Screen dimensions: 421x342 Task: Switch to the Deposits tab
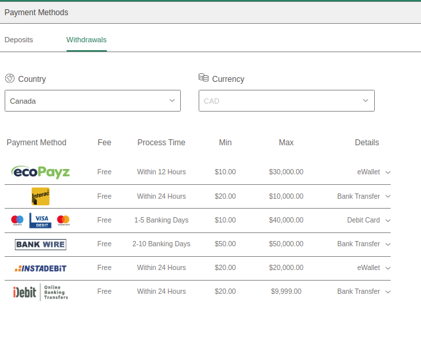(18, 40)
